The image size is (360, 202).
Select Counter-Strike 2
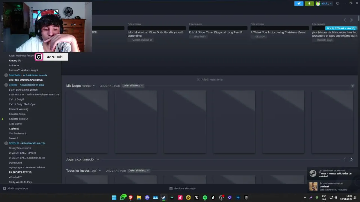pyautogui.click(x=18, y=119)
